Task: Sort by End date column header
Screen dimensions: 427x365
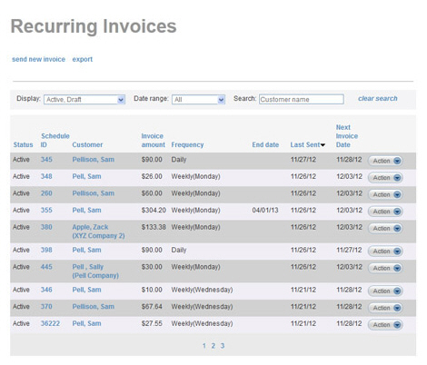Action: point(265,145)
